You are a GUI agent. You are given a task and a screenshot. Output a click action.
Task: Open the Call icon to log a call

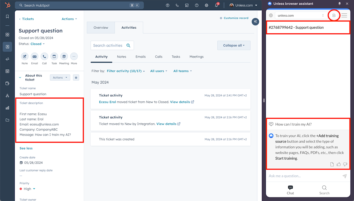(44, 57)
